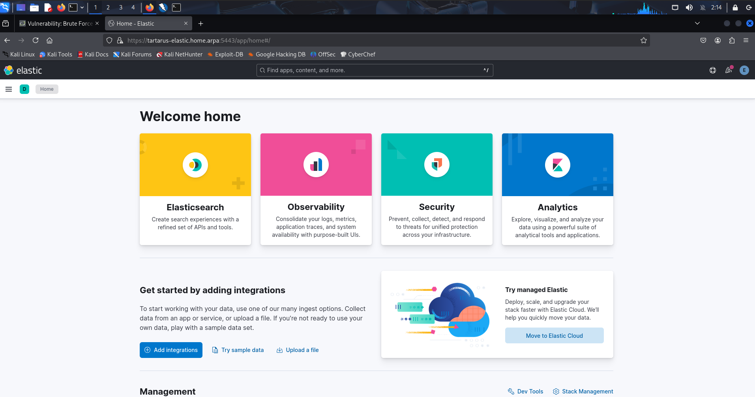This screenshot has height=397, width=755.
Task: Open the newsfeed notifications icon
Action: (729, 70)
